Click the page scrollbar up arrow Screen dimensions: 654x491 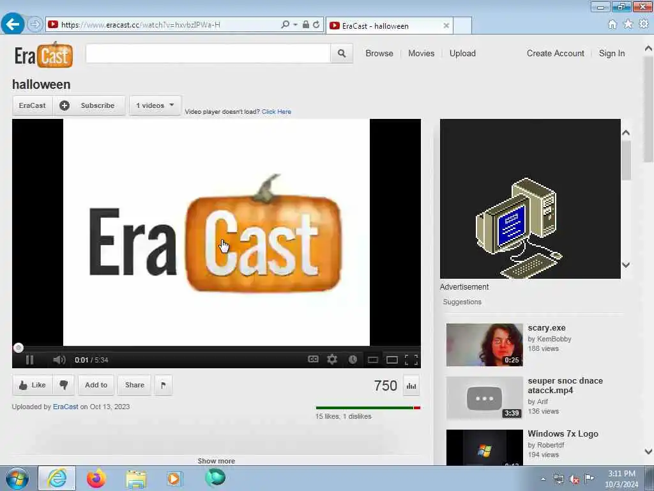(648, 49)
